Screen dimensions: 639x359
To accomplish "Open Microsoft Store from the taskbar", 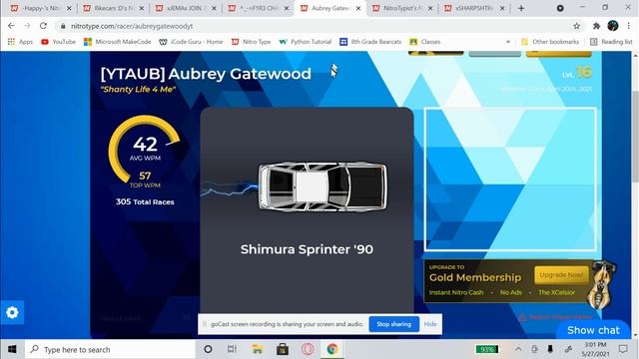I will (283, 349).
